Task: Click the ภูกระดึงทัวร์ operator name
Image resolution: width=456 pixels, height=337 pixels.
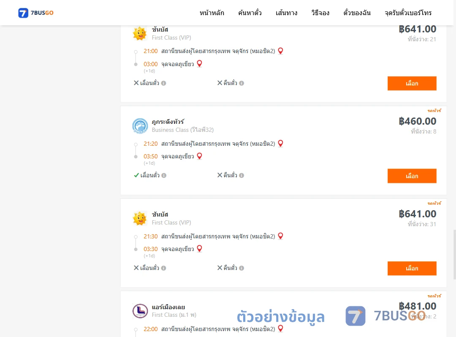Action: [168, 122]
